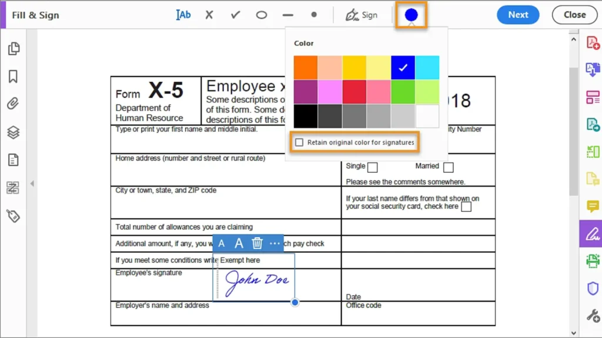Click the Next button
This screenshot has width=602, height=338.
click(x=518, y=15)
